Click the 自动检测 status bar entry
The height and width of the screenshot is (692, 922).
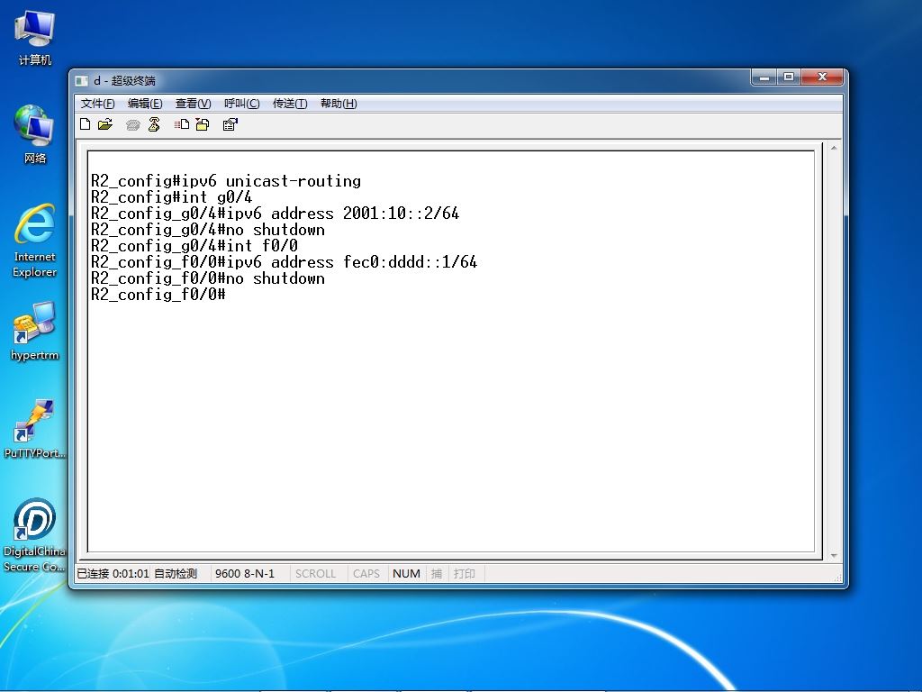pos(176,573)
